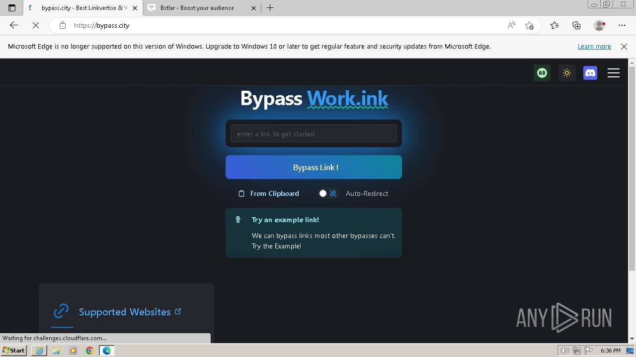The height and width of the screenshot is (357, 636).
Task: Open the hamburger menu
Action: 614,73
